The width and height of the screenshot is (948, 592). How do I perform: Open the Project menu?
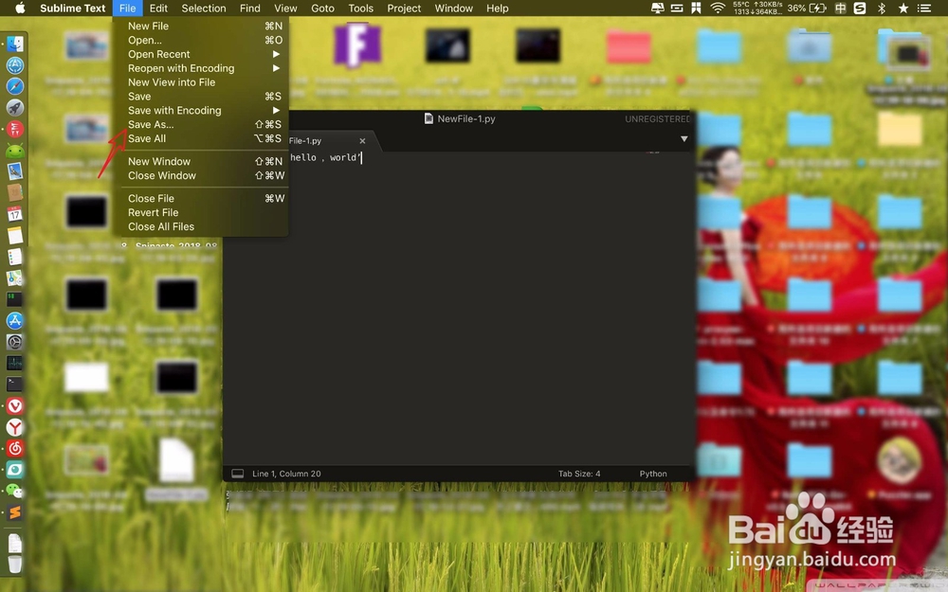point(404,8)
